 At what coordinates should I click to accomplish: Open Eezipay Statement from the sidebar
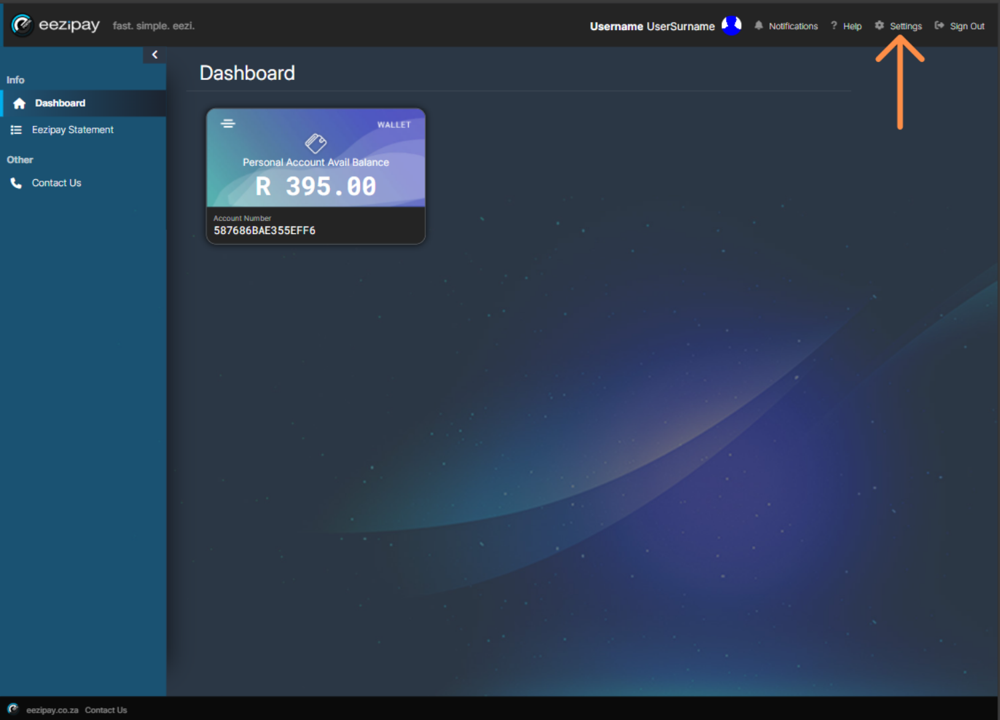click(x=73, y=130)
